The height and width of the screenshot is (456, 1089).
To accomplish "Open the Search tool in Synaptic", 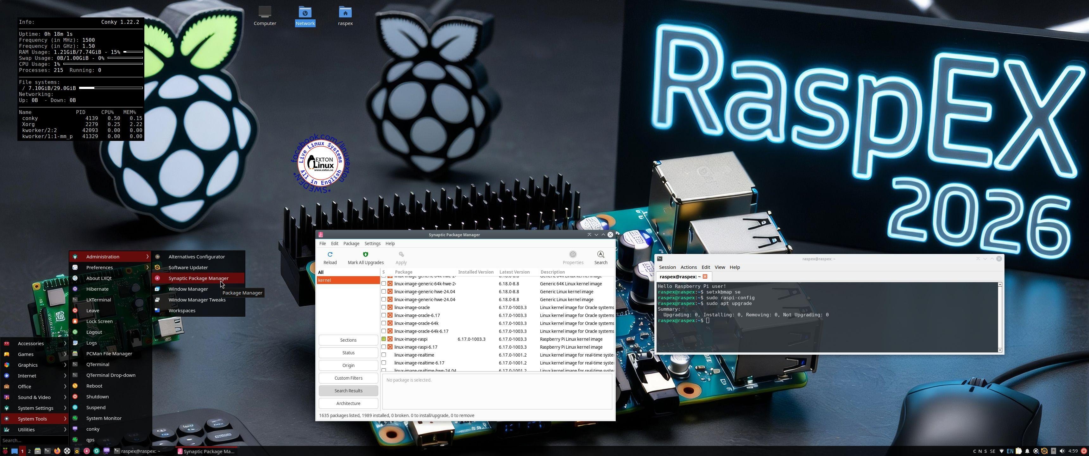I will tap(600, 255).
